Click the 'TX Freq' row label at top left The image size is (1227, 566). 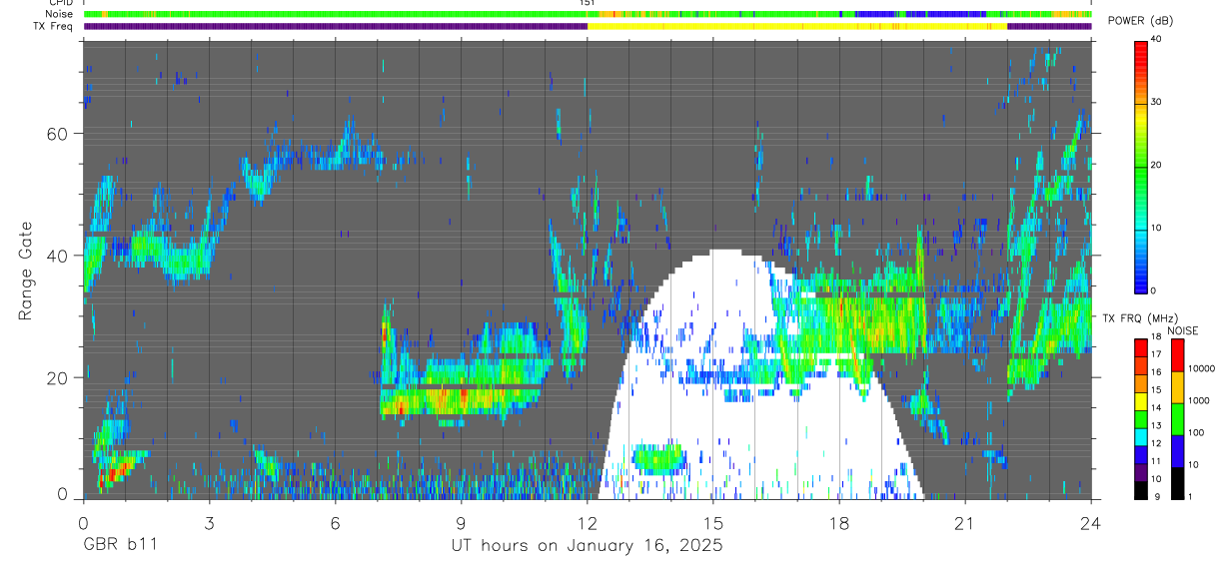pyautogui.click(x=51, y=26)
